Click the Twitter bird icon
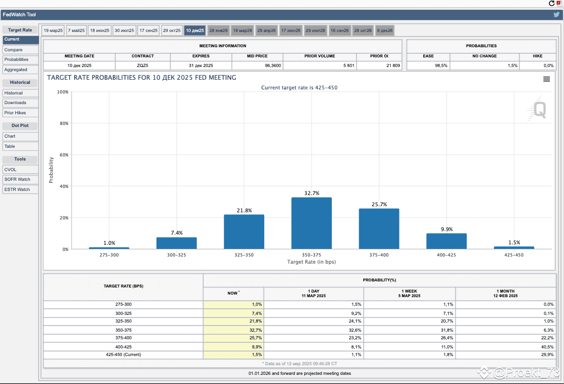The height and width of the screenshot is (384, 564). [x=556, y=15]
